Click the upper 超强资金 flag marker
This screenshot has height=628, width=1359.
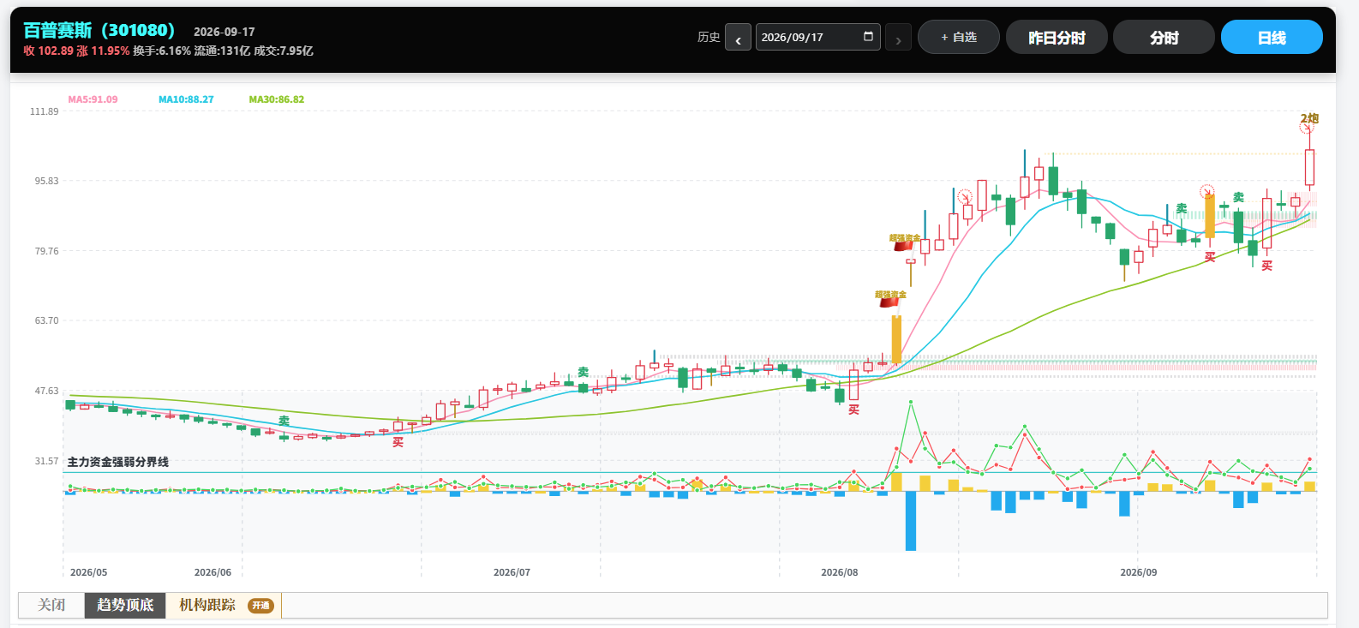905,242
